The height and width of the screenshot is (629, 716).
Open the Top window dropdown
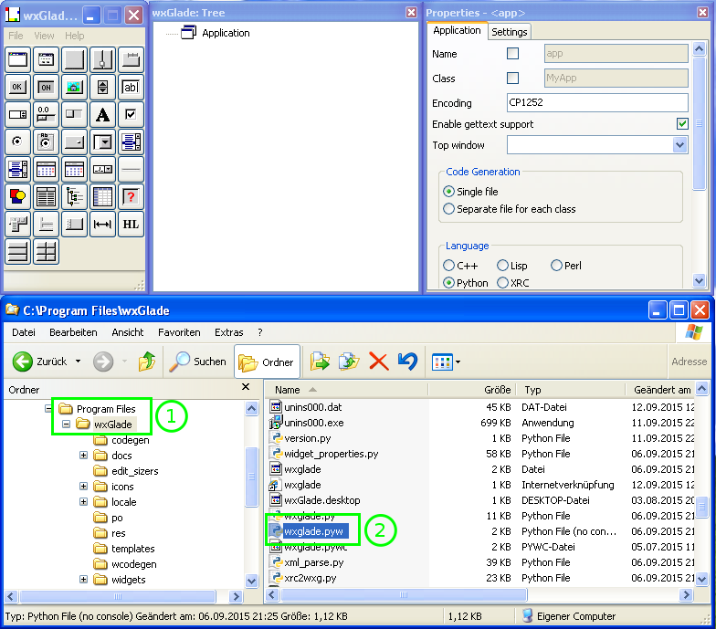[x=679, y=145]
